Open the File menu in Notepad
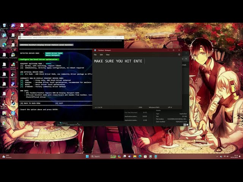 point(95,55)
